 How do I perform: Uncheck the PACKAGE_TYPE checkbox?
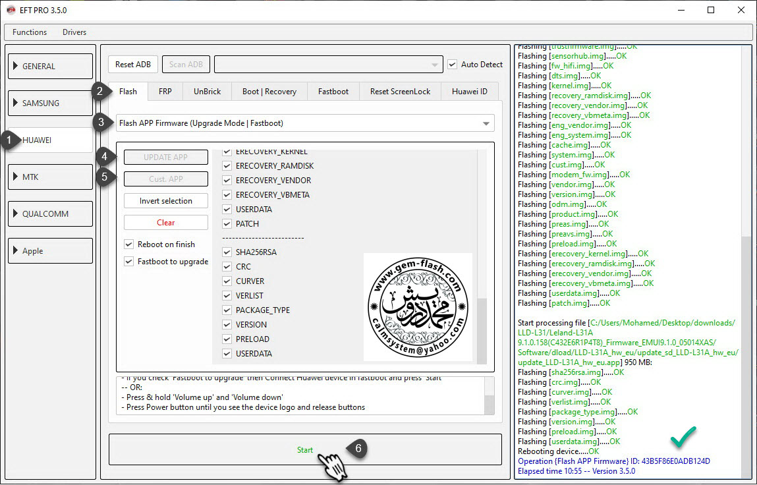227,310
